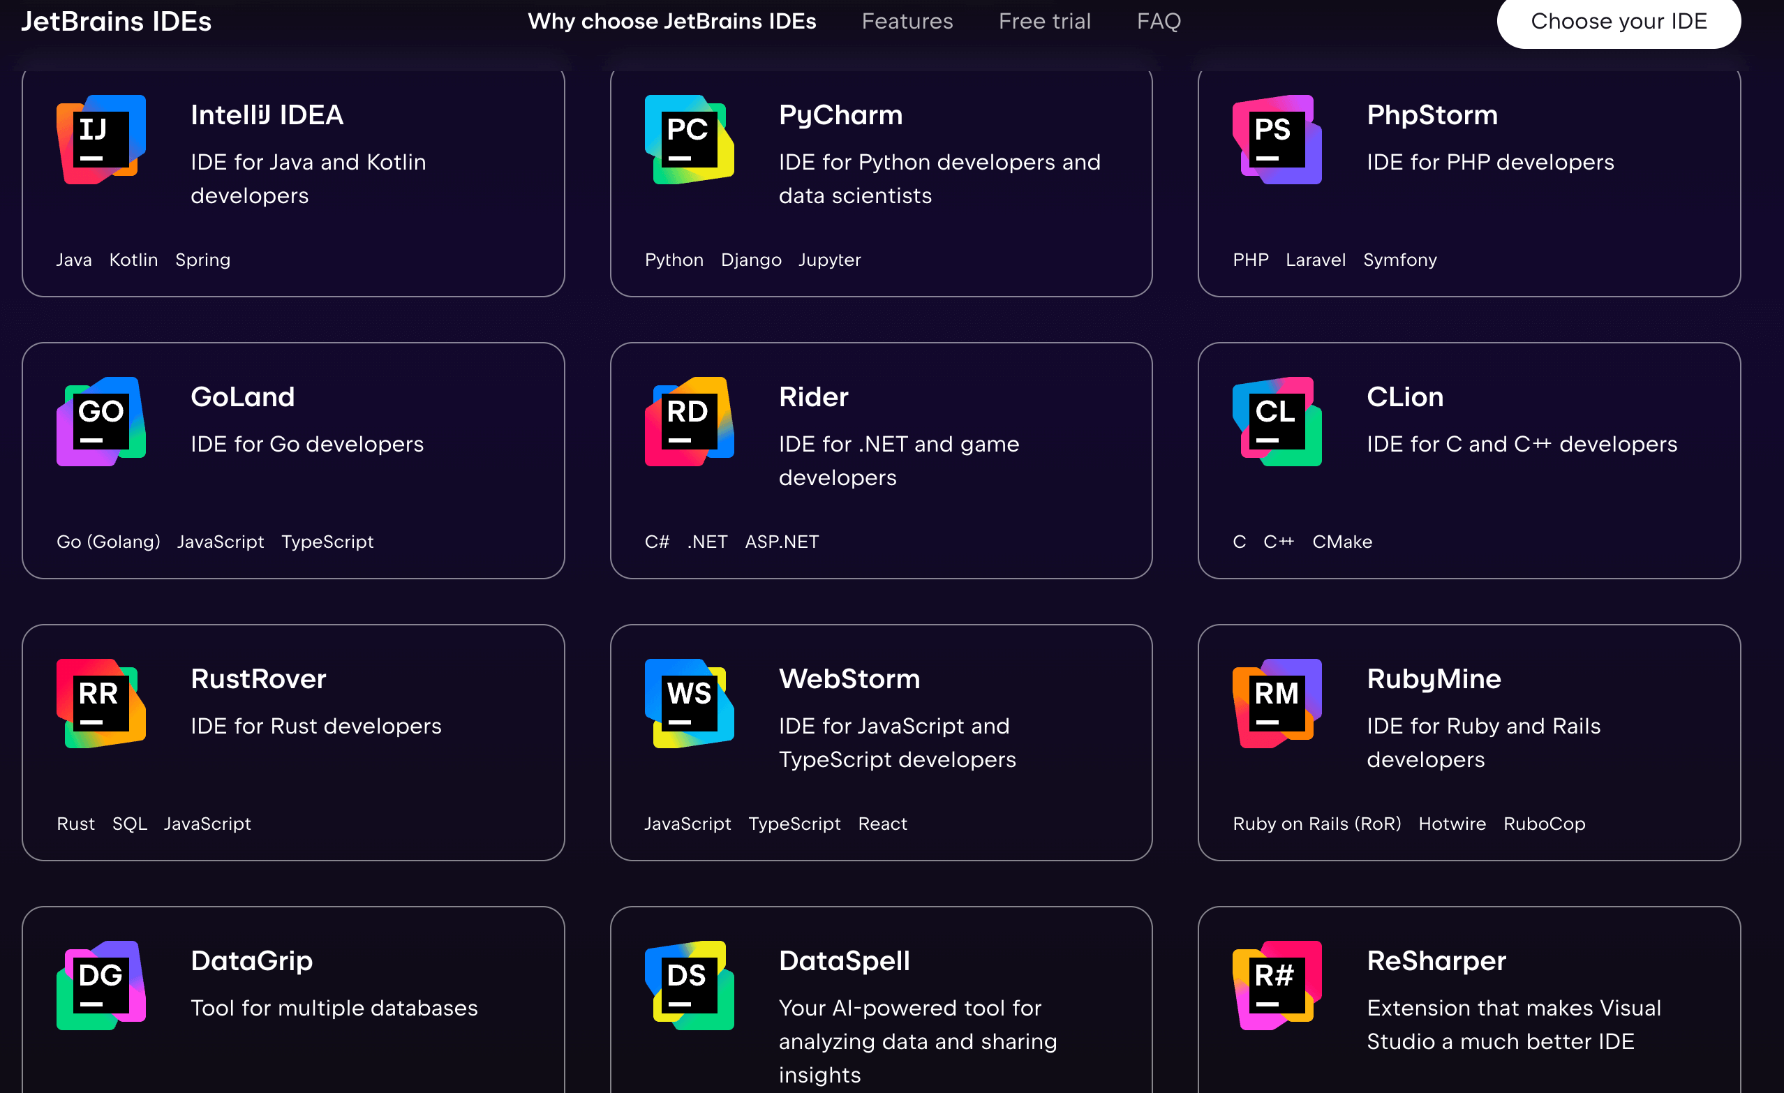Viewport: 1784px width, 1093px height.
Task: Click the ReSharper R# logo icon
Action: click(1277, 985)
